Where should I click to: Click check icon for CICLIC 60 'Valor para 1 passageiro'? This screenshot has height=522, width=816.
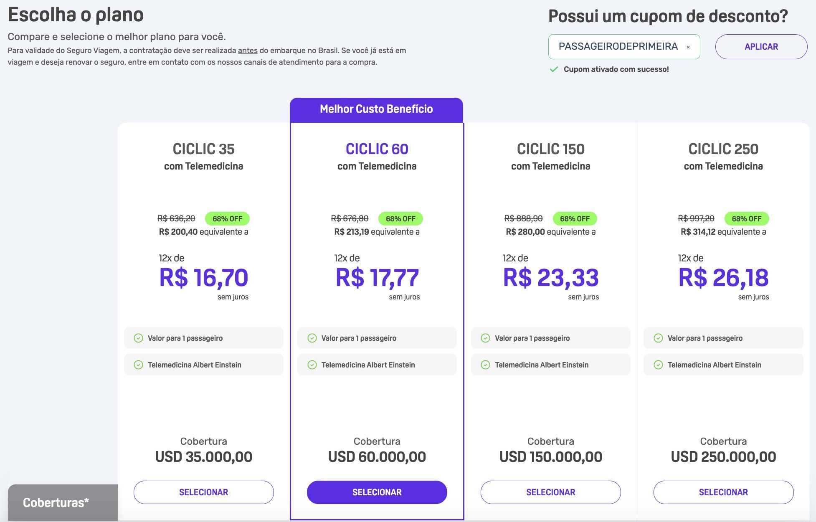(x=312, y=338)
